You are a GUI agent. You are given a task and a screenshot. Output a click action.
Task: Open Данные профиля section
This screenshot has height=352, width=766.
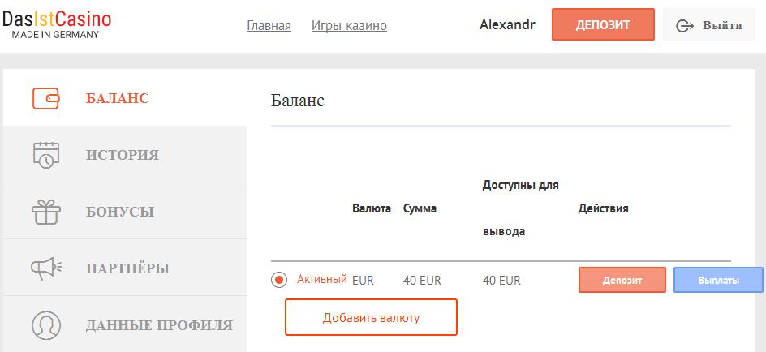click(x=159, y=325)
